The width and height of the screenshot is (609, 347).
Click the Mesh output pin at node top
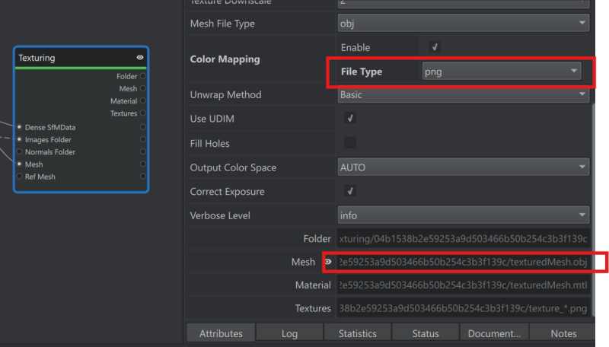pyautogui.click(x=143, y=88)
